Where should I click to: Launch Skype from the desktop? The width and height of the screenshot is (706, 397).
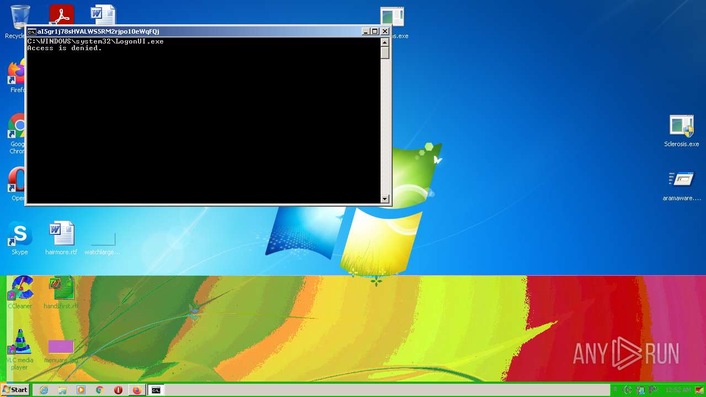(19, 239)
